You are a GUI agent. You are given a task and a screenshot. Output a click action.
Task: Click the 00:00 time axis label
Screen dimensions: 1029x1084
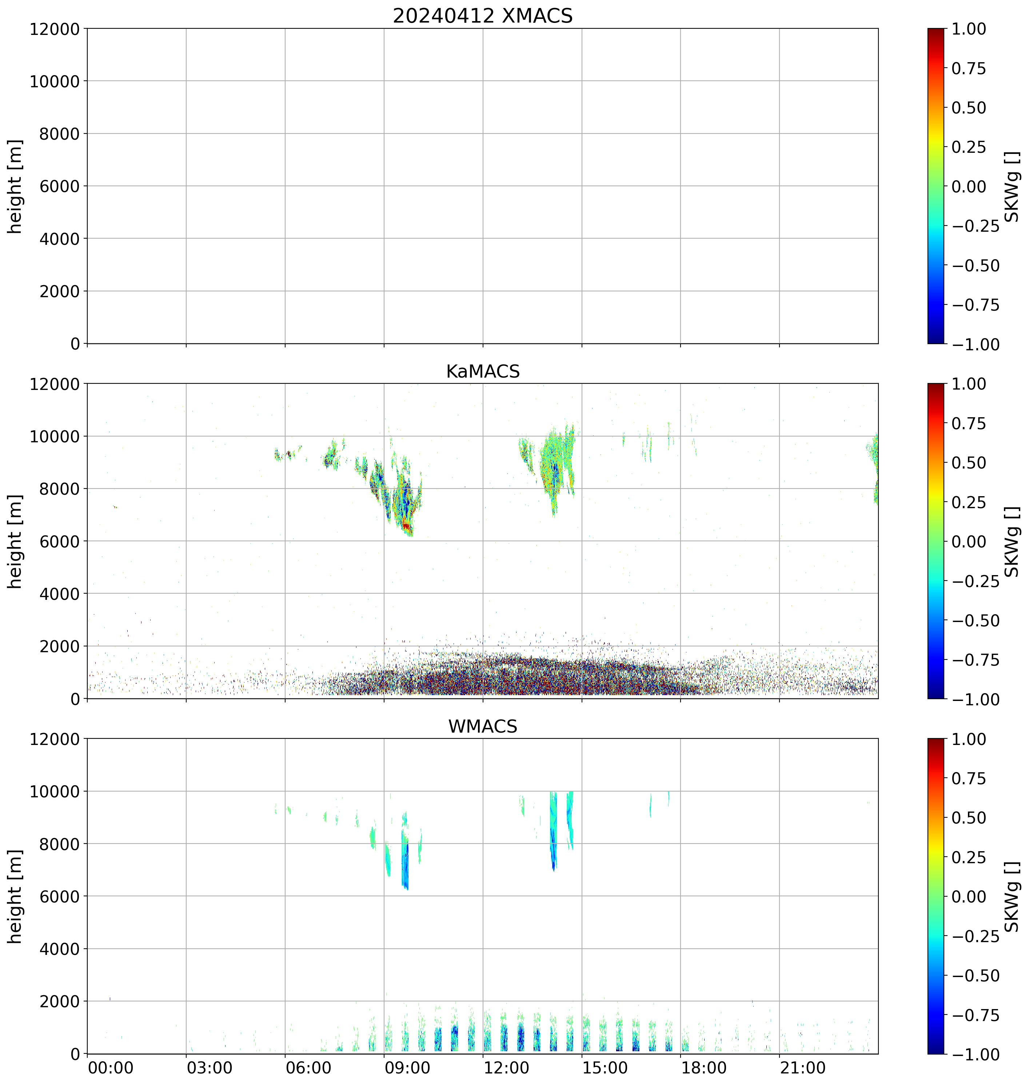111,1068
